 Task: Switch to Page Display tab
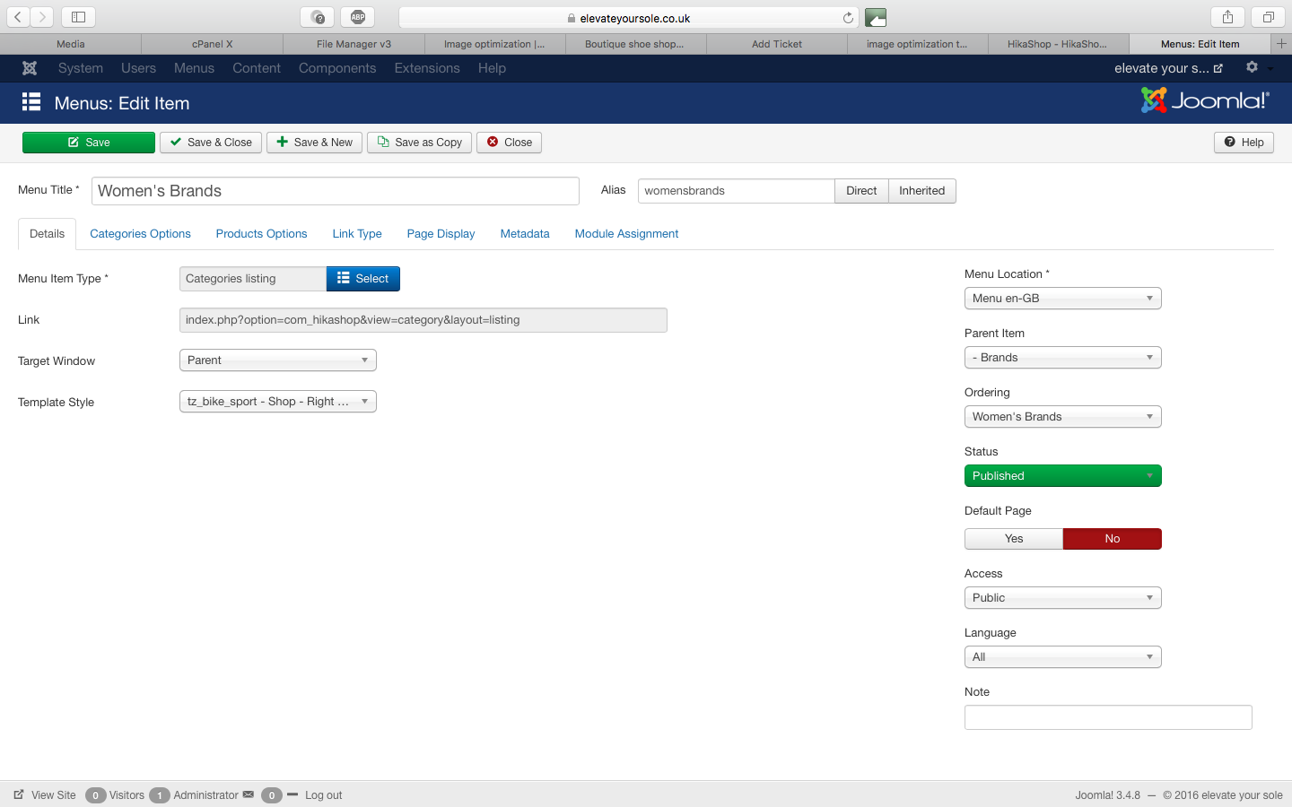(x=441, y=234)
